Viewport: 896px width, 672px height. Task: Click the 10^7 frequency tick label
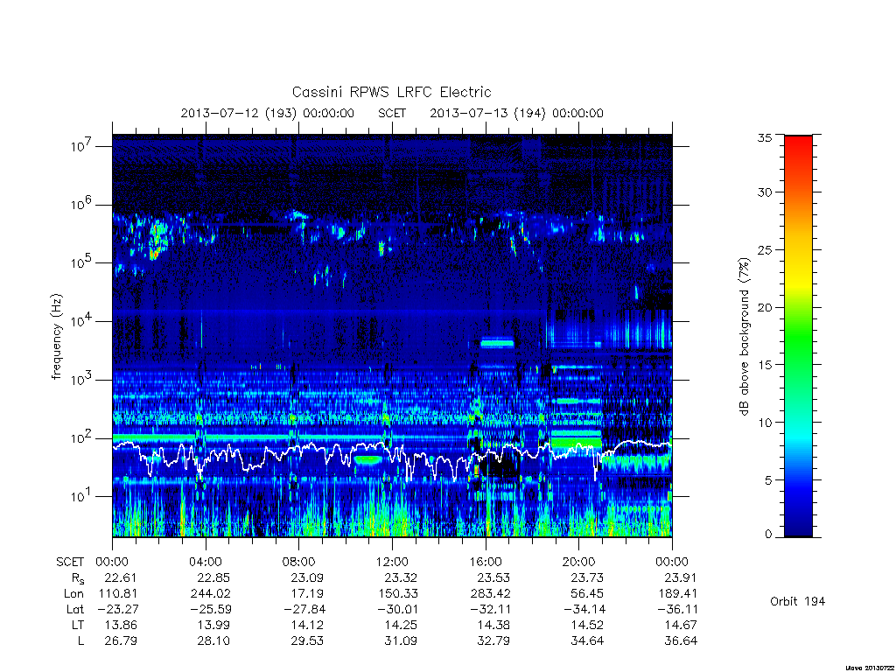81,146
